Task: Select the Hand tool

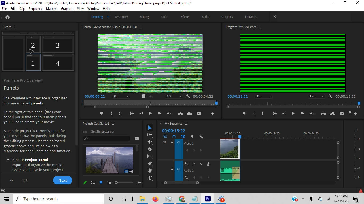Action: (150, 171)
